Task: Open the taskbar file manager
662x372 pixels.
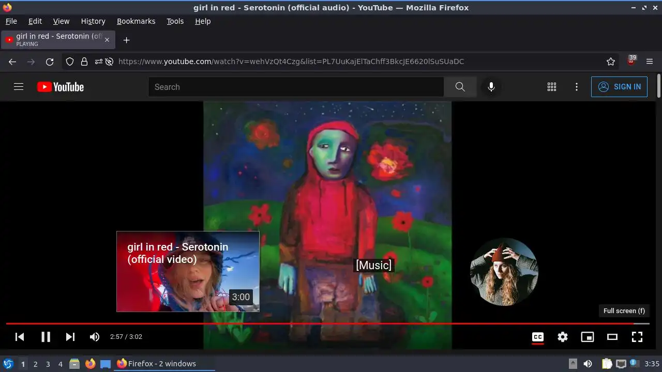Action: [74, 364]
